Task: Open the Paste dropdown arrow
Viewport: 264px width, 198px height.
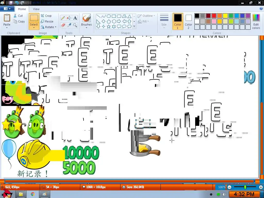Action: tap(7, 28)
